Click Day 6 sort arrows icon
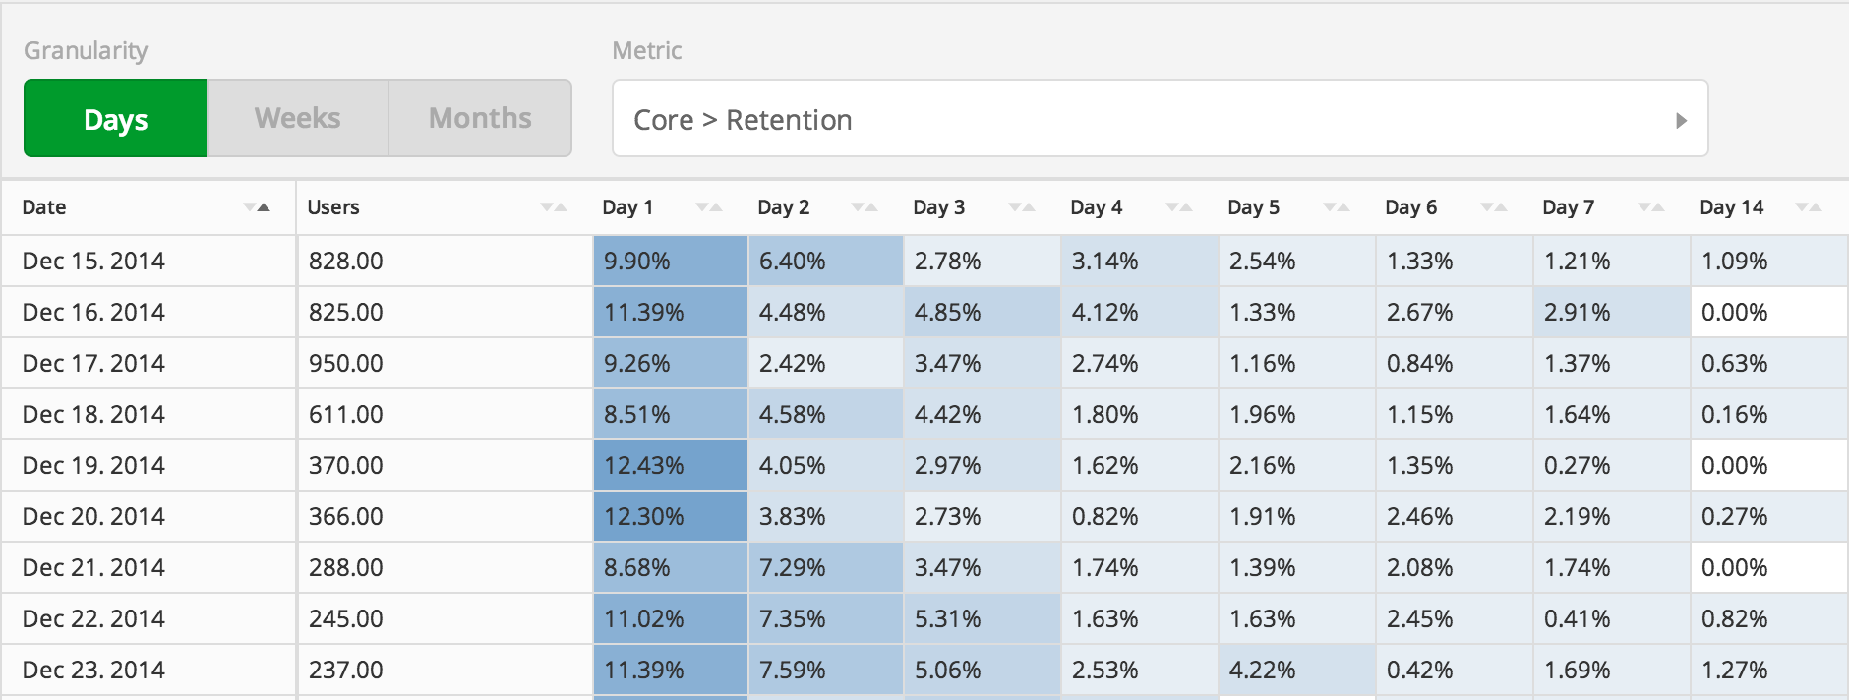The image size is (1849, 700). pos(1494,207)
